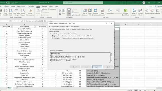Click the Forecast Sheet icon
This screenshot has height=91, width=162.
click(x=140, y=12)
